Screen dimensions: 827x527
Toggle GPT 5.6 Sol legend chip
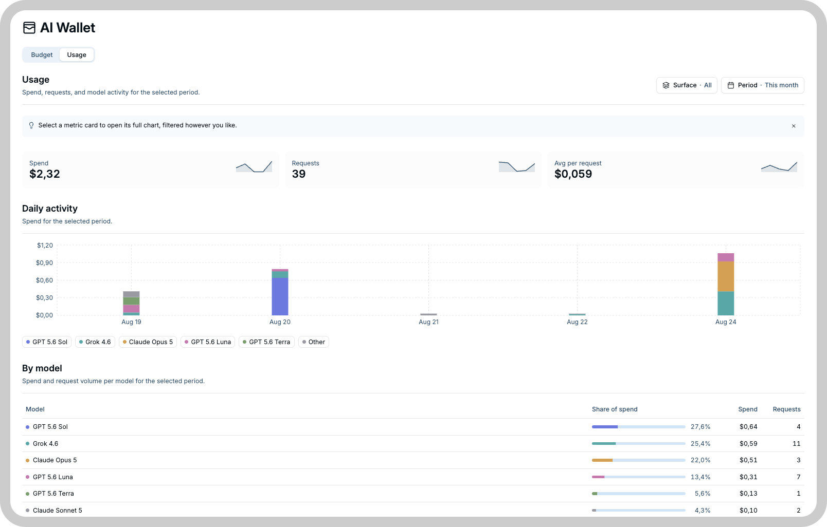[47, 342]
